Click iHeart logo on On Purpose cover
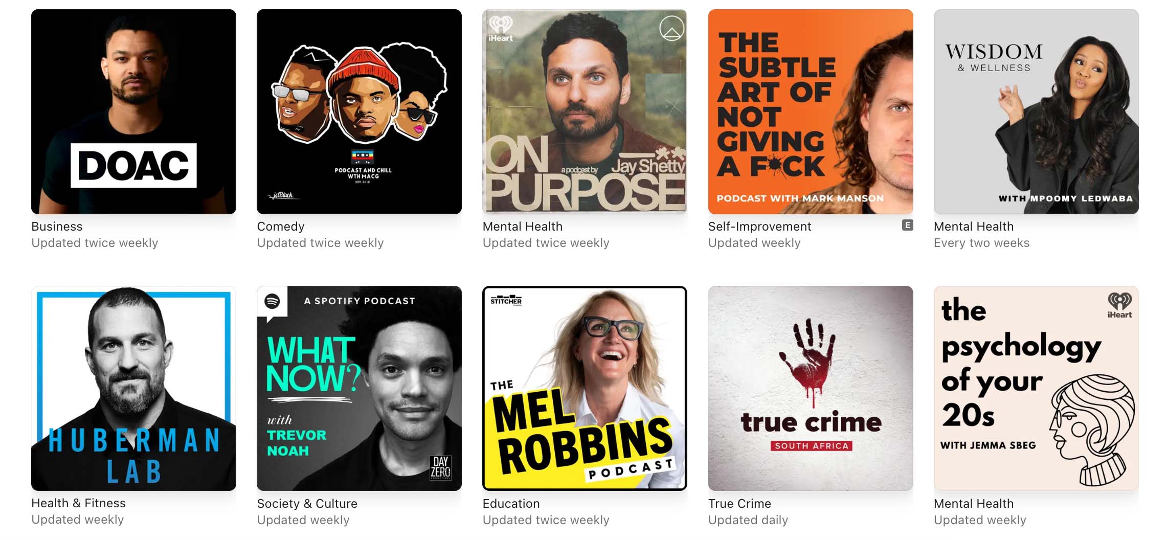This screenshot has width=1168, height=540. point(500,29)
